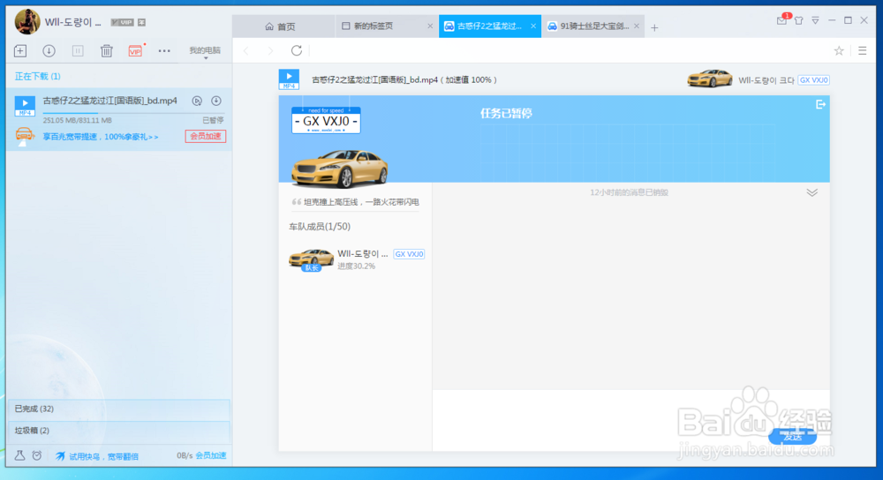Start downloads with the down-arrow circle icon

49,50
